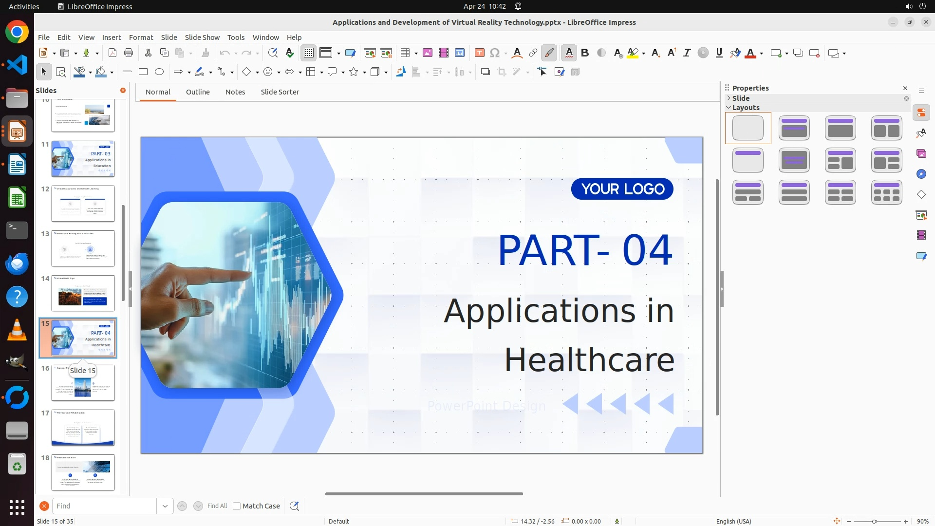
Task: Click the Insert Text Box icon
Action: click(480, 53)
